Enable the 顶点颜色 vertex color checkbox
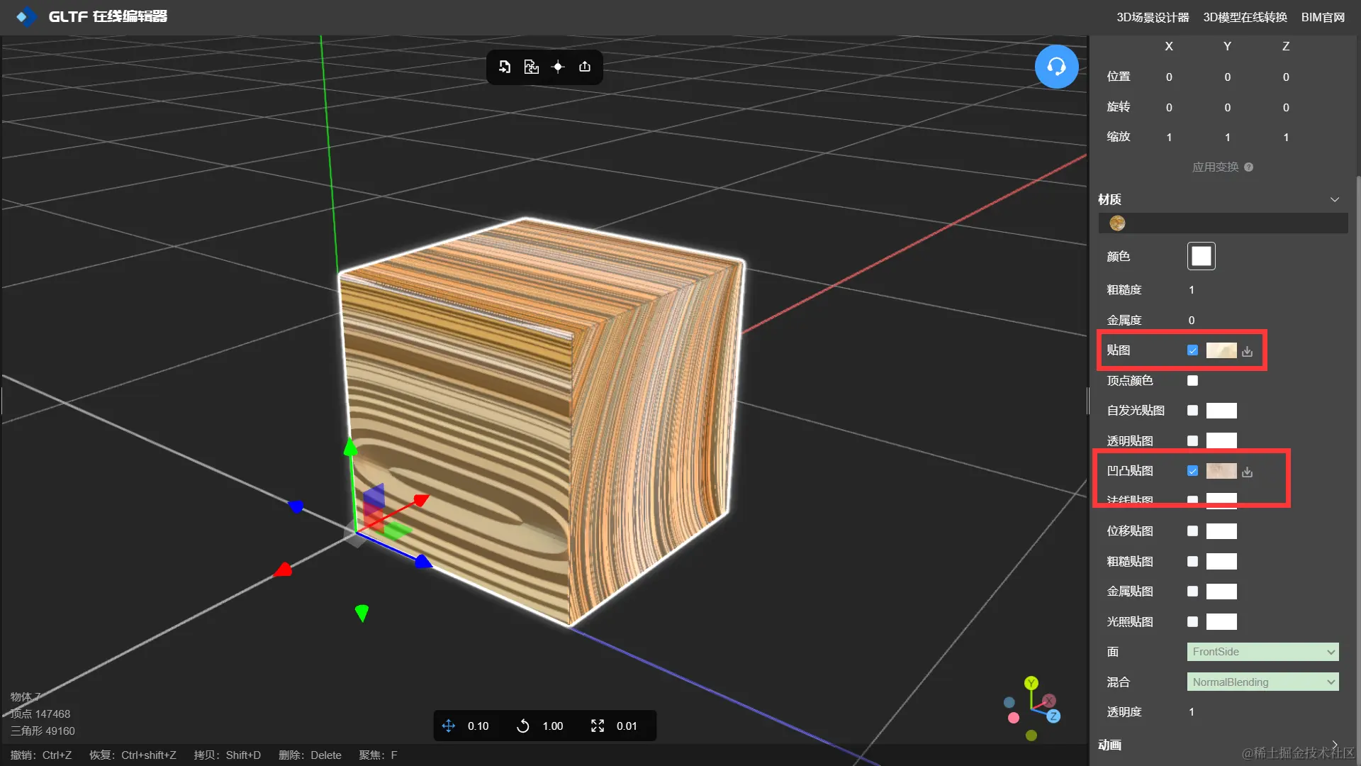 pyautogui.click(x=1192, y=381)
